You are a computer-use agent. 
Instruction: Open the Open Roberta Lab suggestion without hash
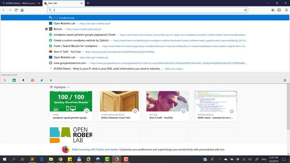coord(145,58)
